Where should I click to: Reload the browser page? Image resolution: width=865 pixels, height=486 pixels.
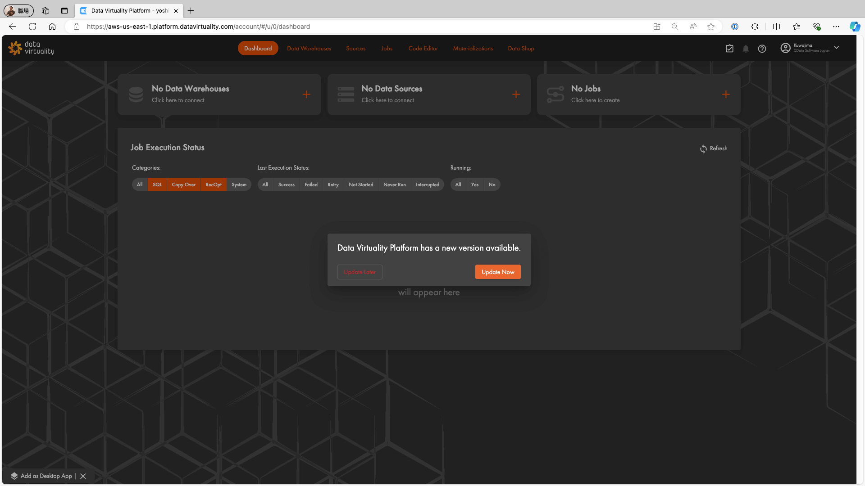(x=32, y=27)
